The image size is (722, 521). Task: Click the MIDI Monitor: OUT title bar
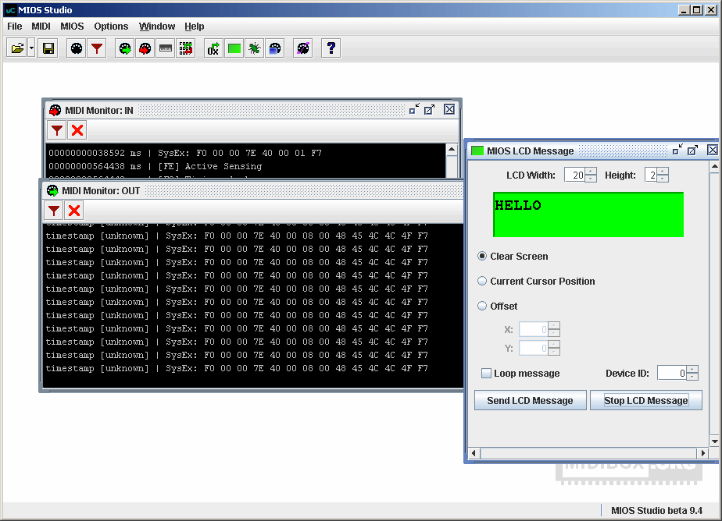pyautogui.click(x=253, y=190)
